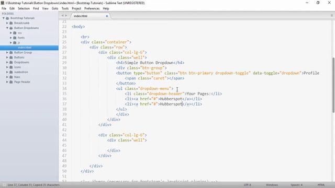Expand the Page Header folder
This screenshot has width=335, height=188.
(7, 82)
